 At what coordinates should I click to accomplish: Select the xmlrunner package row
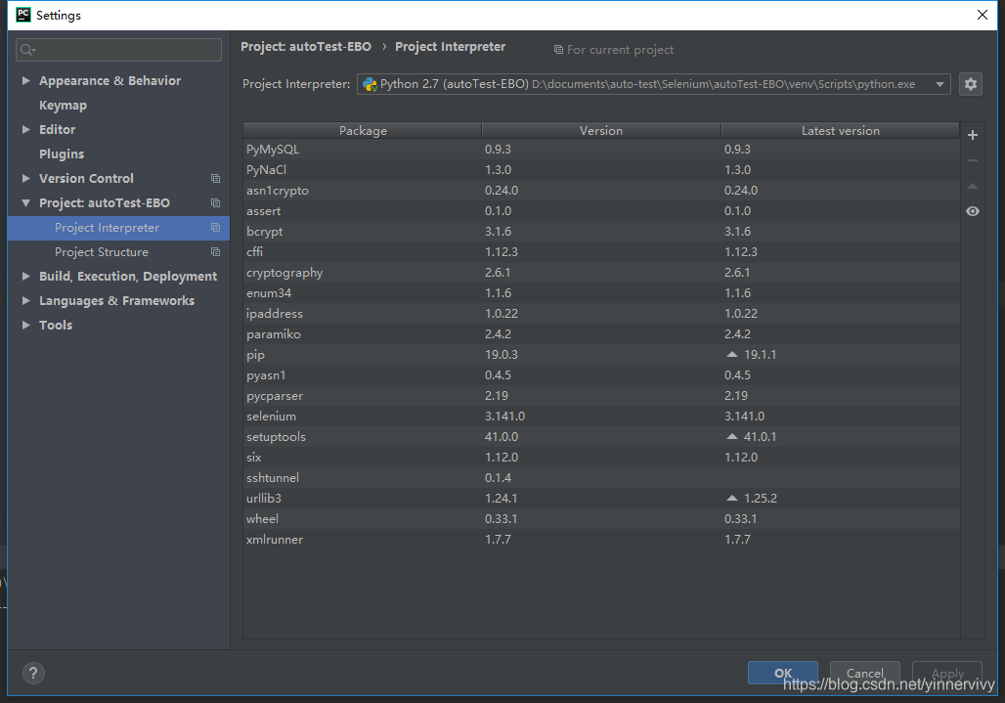(601, 539)
